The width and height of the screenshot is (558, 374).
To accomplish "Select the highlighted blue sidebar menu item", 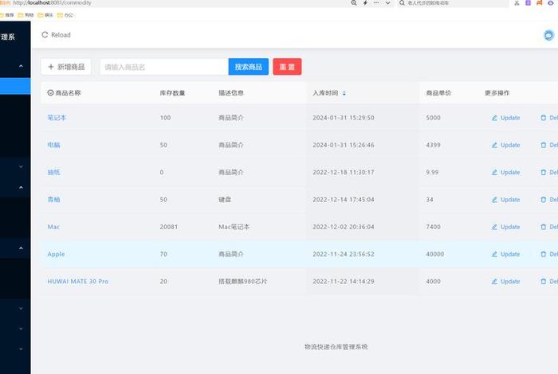I will 15,86.
